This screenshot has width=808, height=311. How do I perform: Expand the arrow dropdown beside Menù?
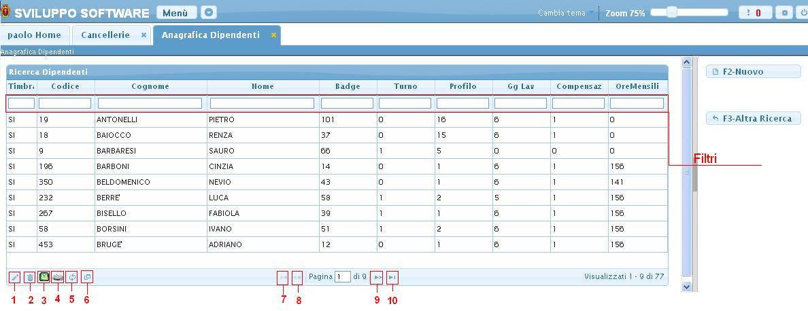click(x=209, y=12)
